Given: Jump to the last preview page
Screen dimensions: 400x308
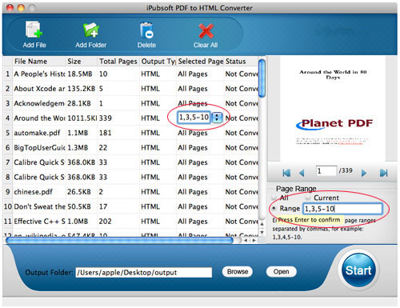Looking at the screenshot, I should pos(383,173).
